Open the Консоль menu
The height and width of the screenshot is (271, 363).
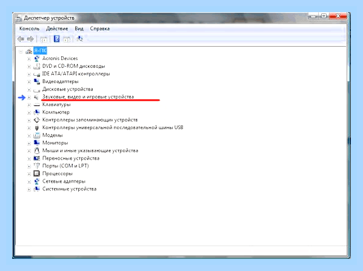coord(30,28)
